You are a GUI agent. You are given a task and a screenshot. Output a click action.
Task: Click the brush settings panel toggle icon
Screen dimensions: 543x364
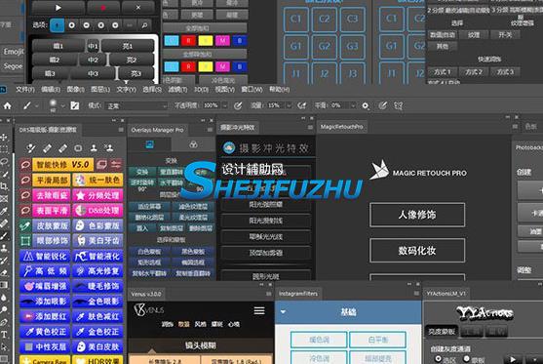coord(75,105)
